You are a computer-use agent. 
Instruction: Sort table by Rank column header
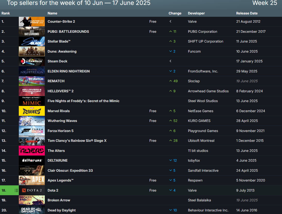[x=6, y=13]
